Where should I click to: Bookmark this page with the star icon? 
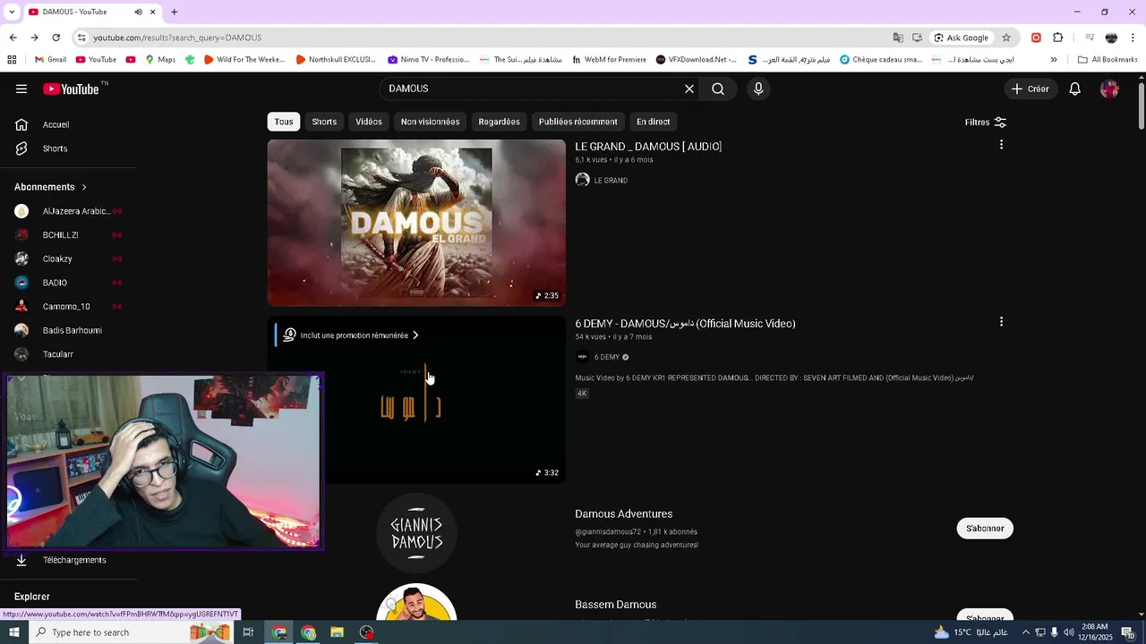coord(1006,38)
